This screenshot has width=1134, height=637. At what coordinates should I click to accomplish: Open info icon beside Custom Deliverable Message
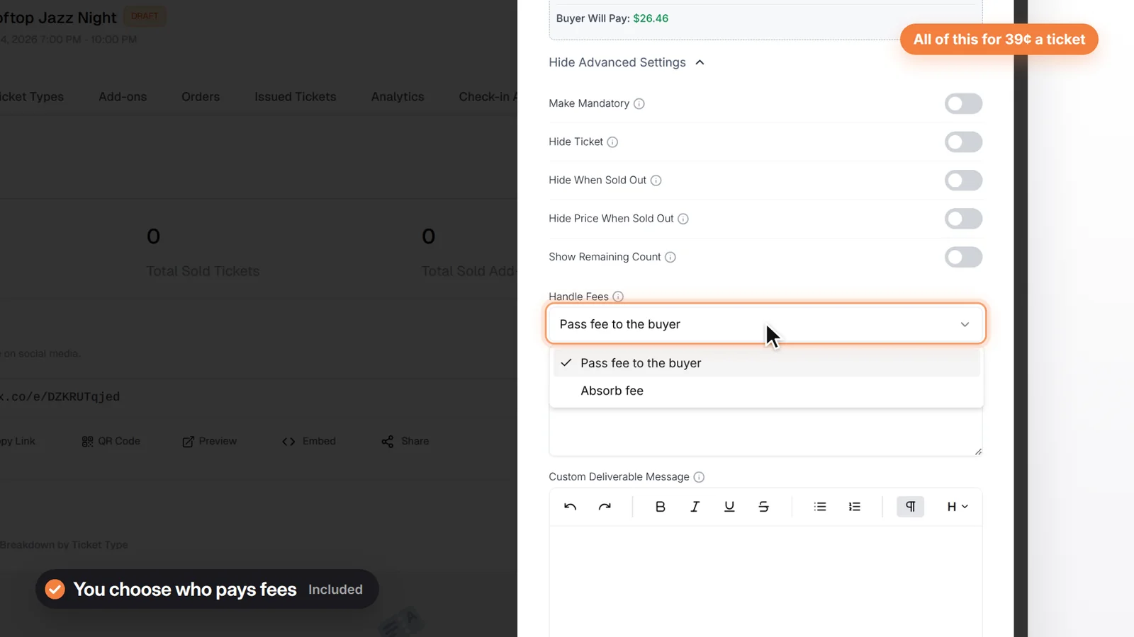699,477
